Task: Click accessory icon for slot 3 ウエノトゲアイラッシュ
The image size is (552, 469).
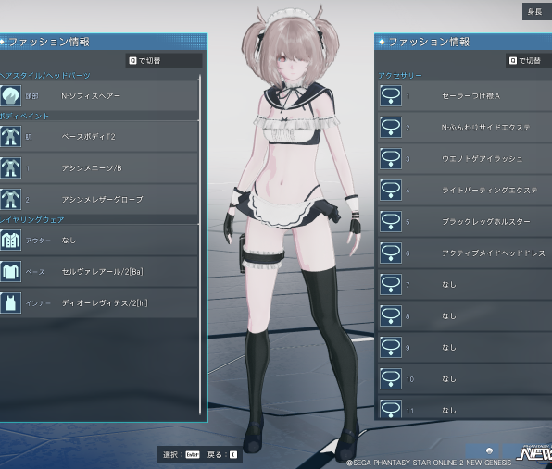Action: [391, 158]
